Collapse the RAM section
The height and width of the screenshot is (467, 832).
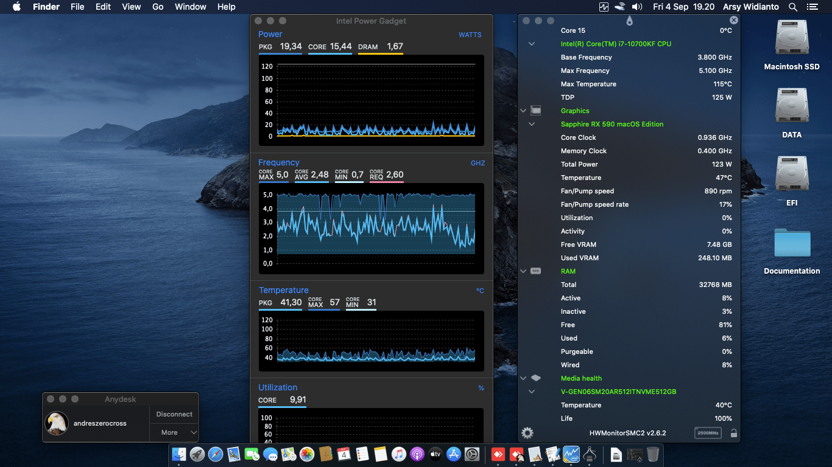523,271
